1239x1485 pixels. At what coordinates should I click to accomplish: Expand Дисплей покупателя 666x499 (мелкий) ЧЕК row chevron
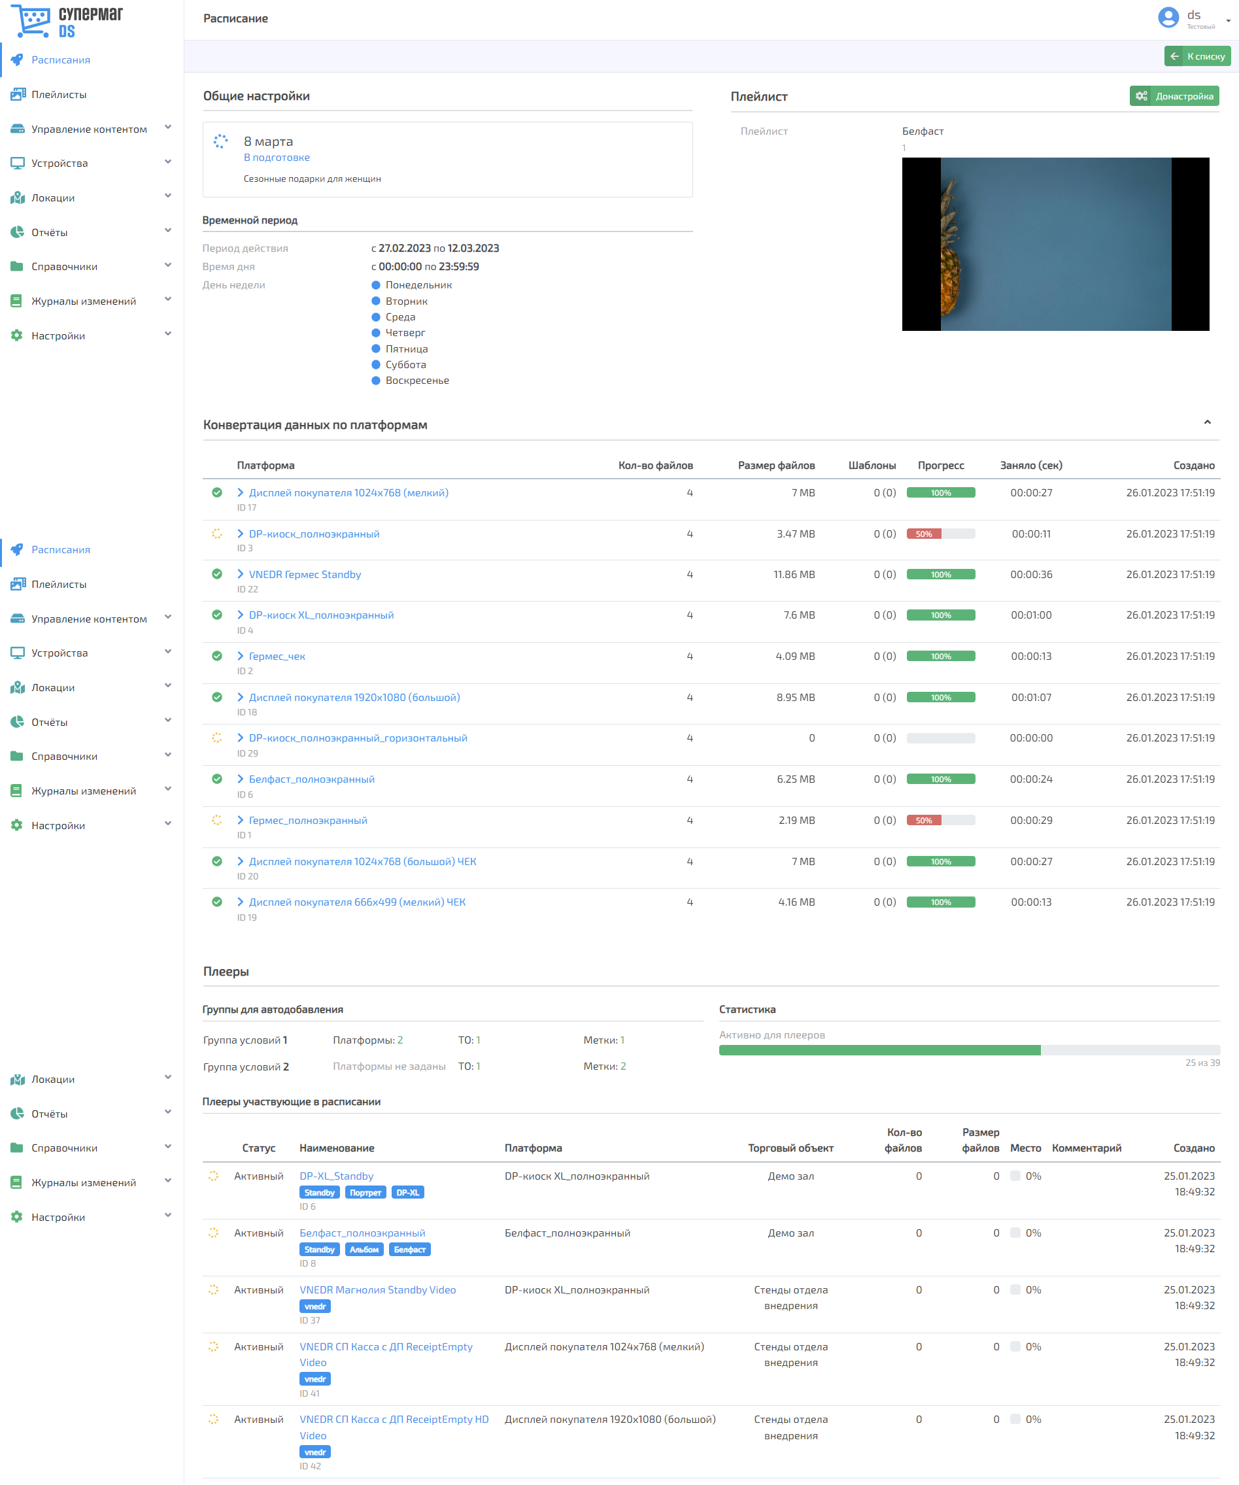[x=241, y=902]
